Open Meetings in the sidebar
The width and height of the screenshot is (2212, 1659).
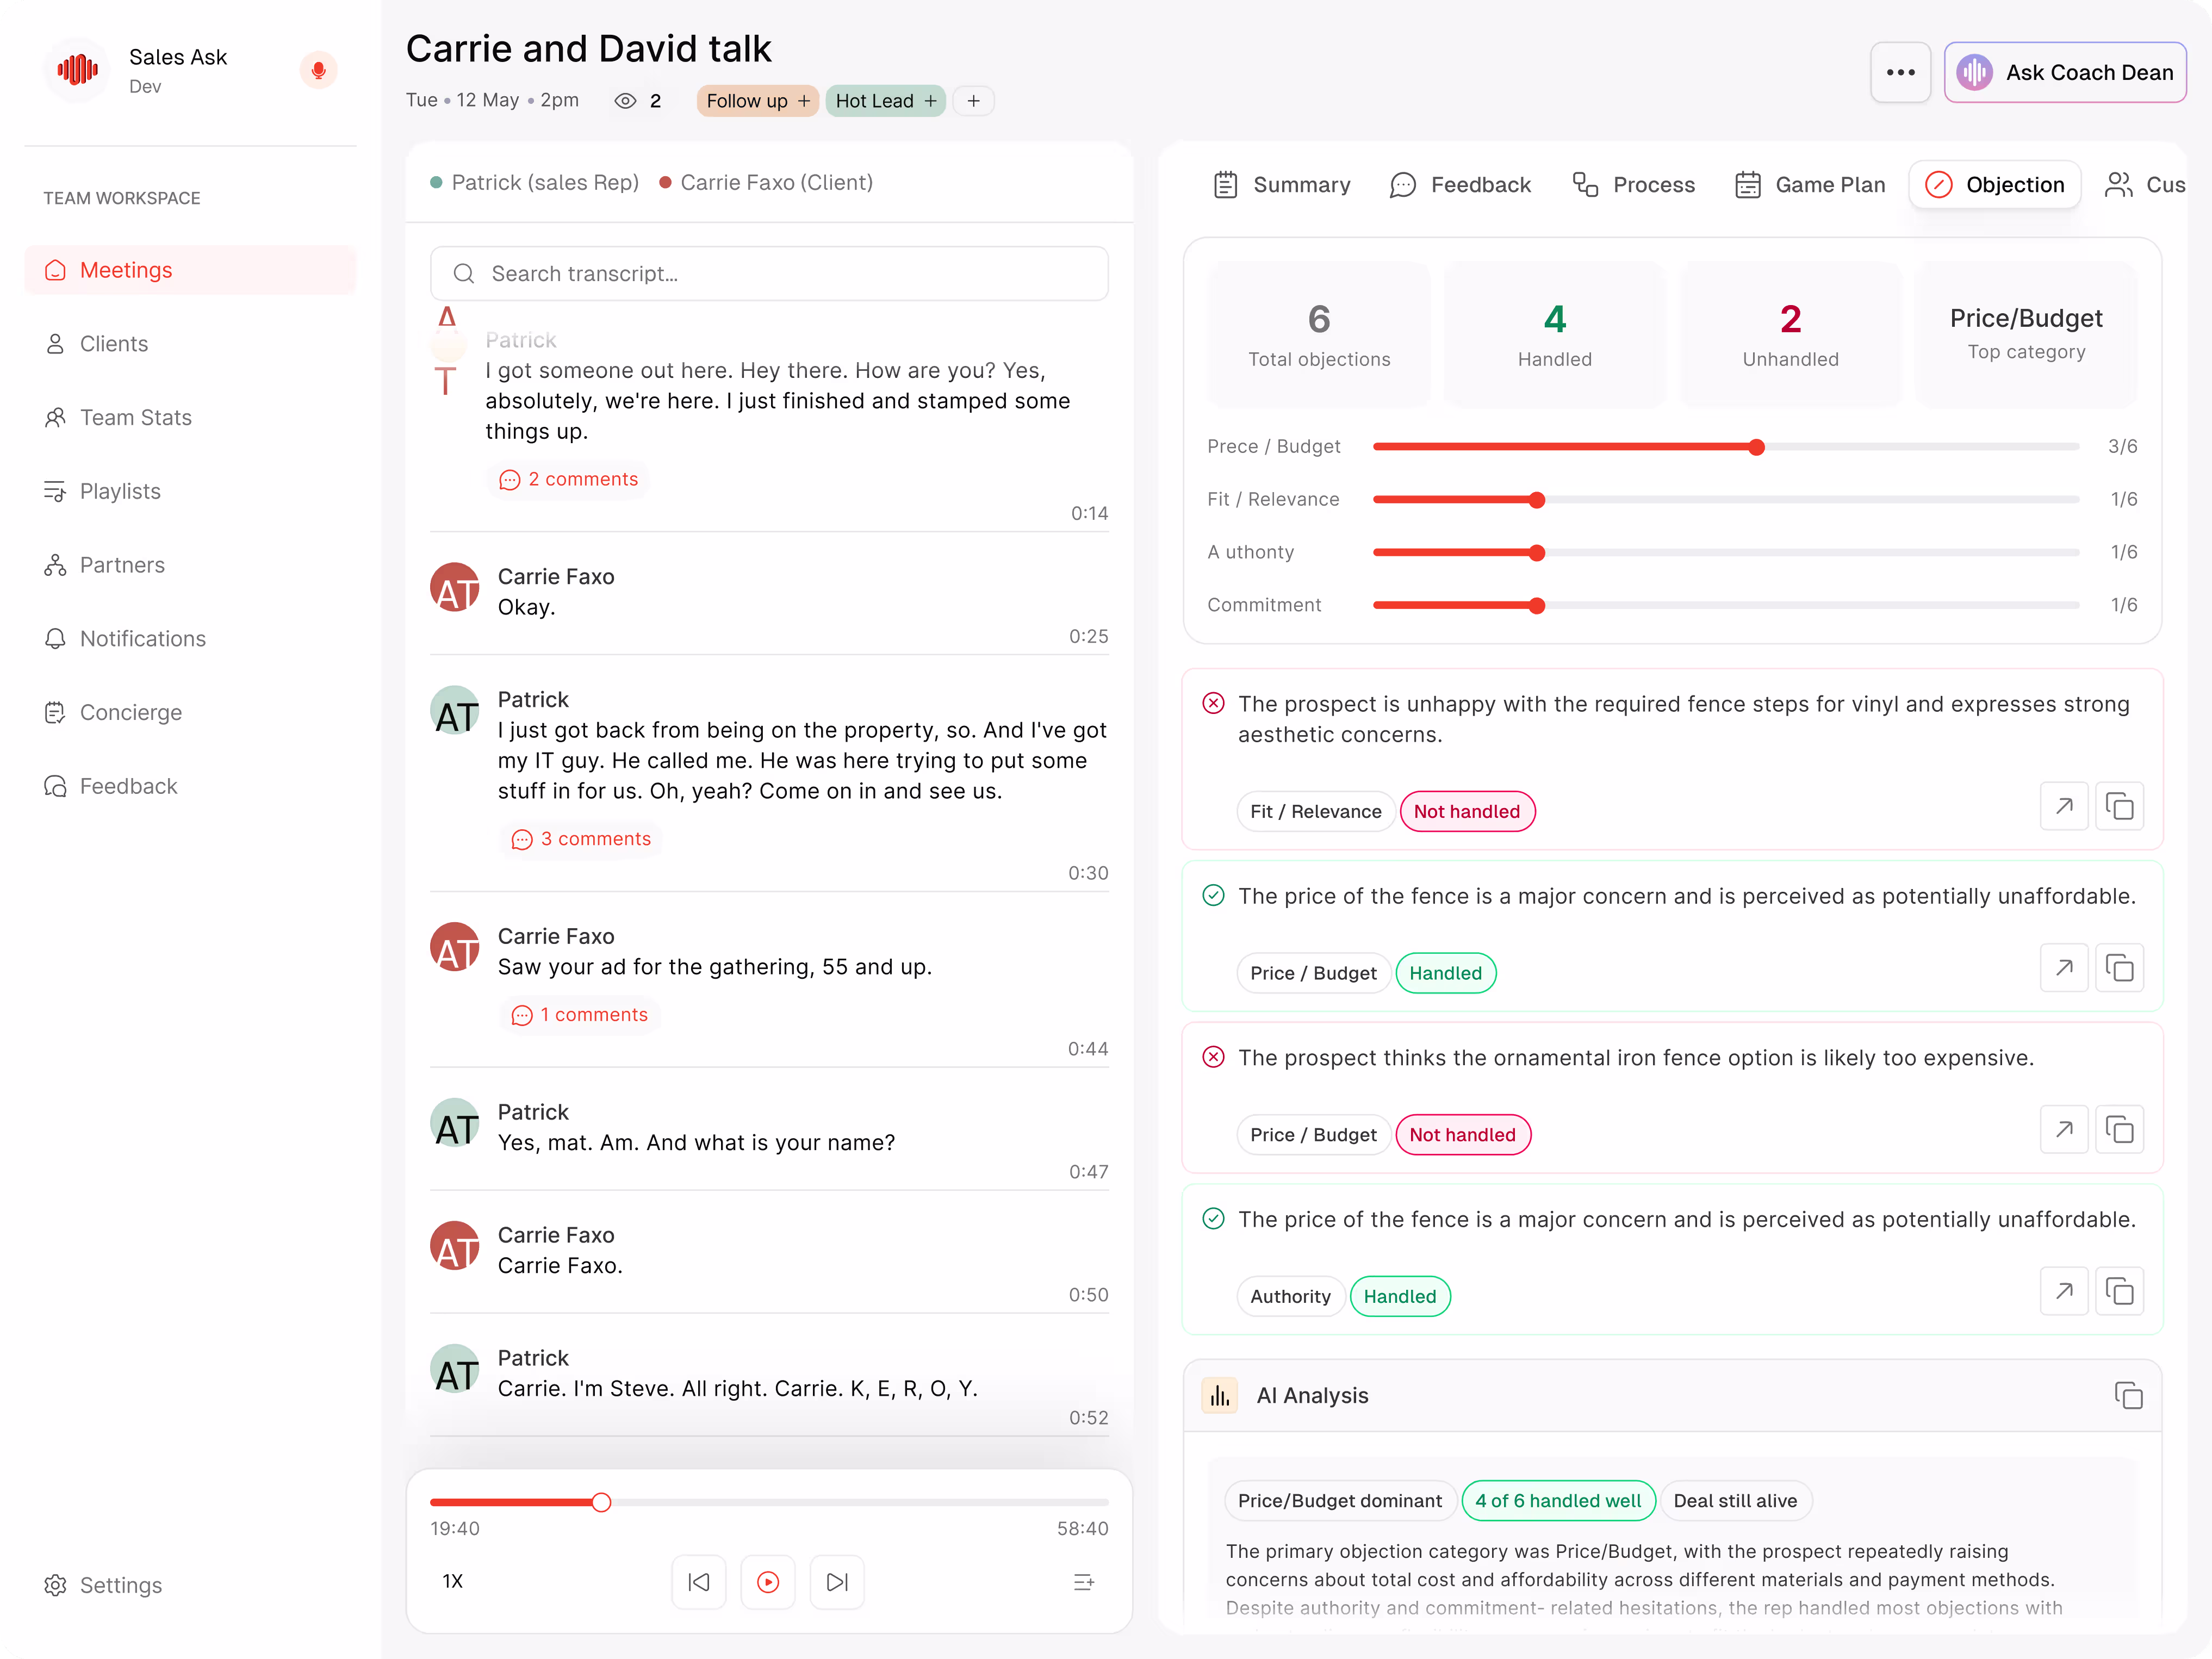[x=190, y=270]
